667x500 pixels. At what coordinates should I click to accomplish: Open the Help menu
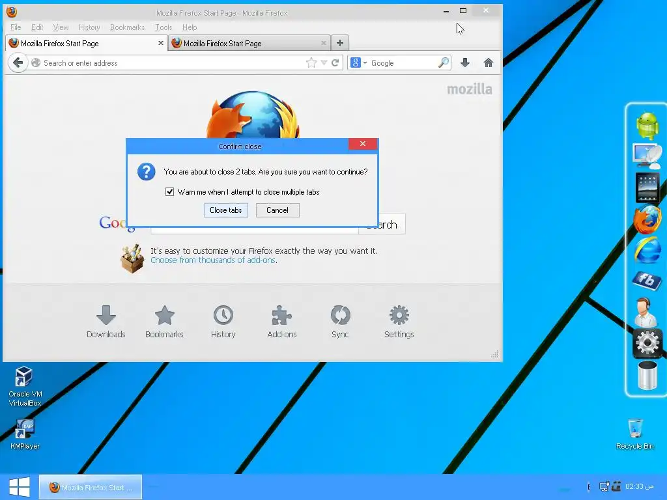tap(190, 27)
